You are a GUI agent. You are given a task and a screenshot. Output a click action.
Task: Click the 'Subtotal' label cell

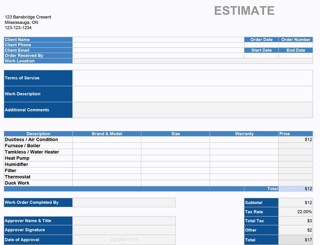261,203
